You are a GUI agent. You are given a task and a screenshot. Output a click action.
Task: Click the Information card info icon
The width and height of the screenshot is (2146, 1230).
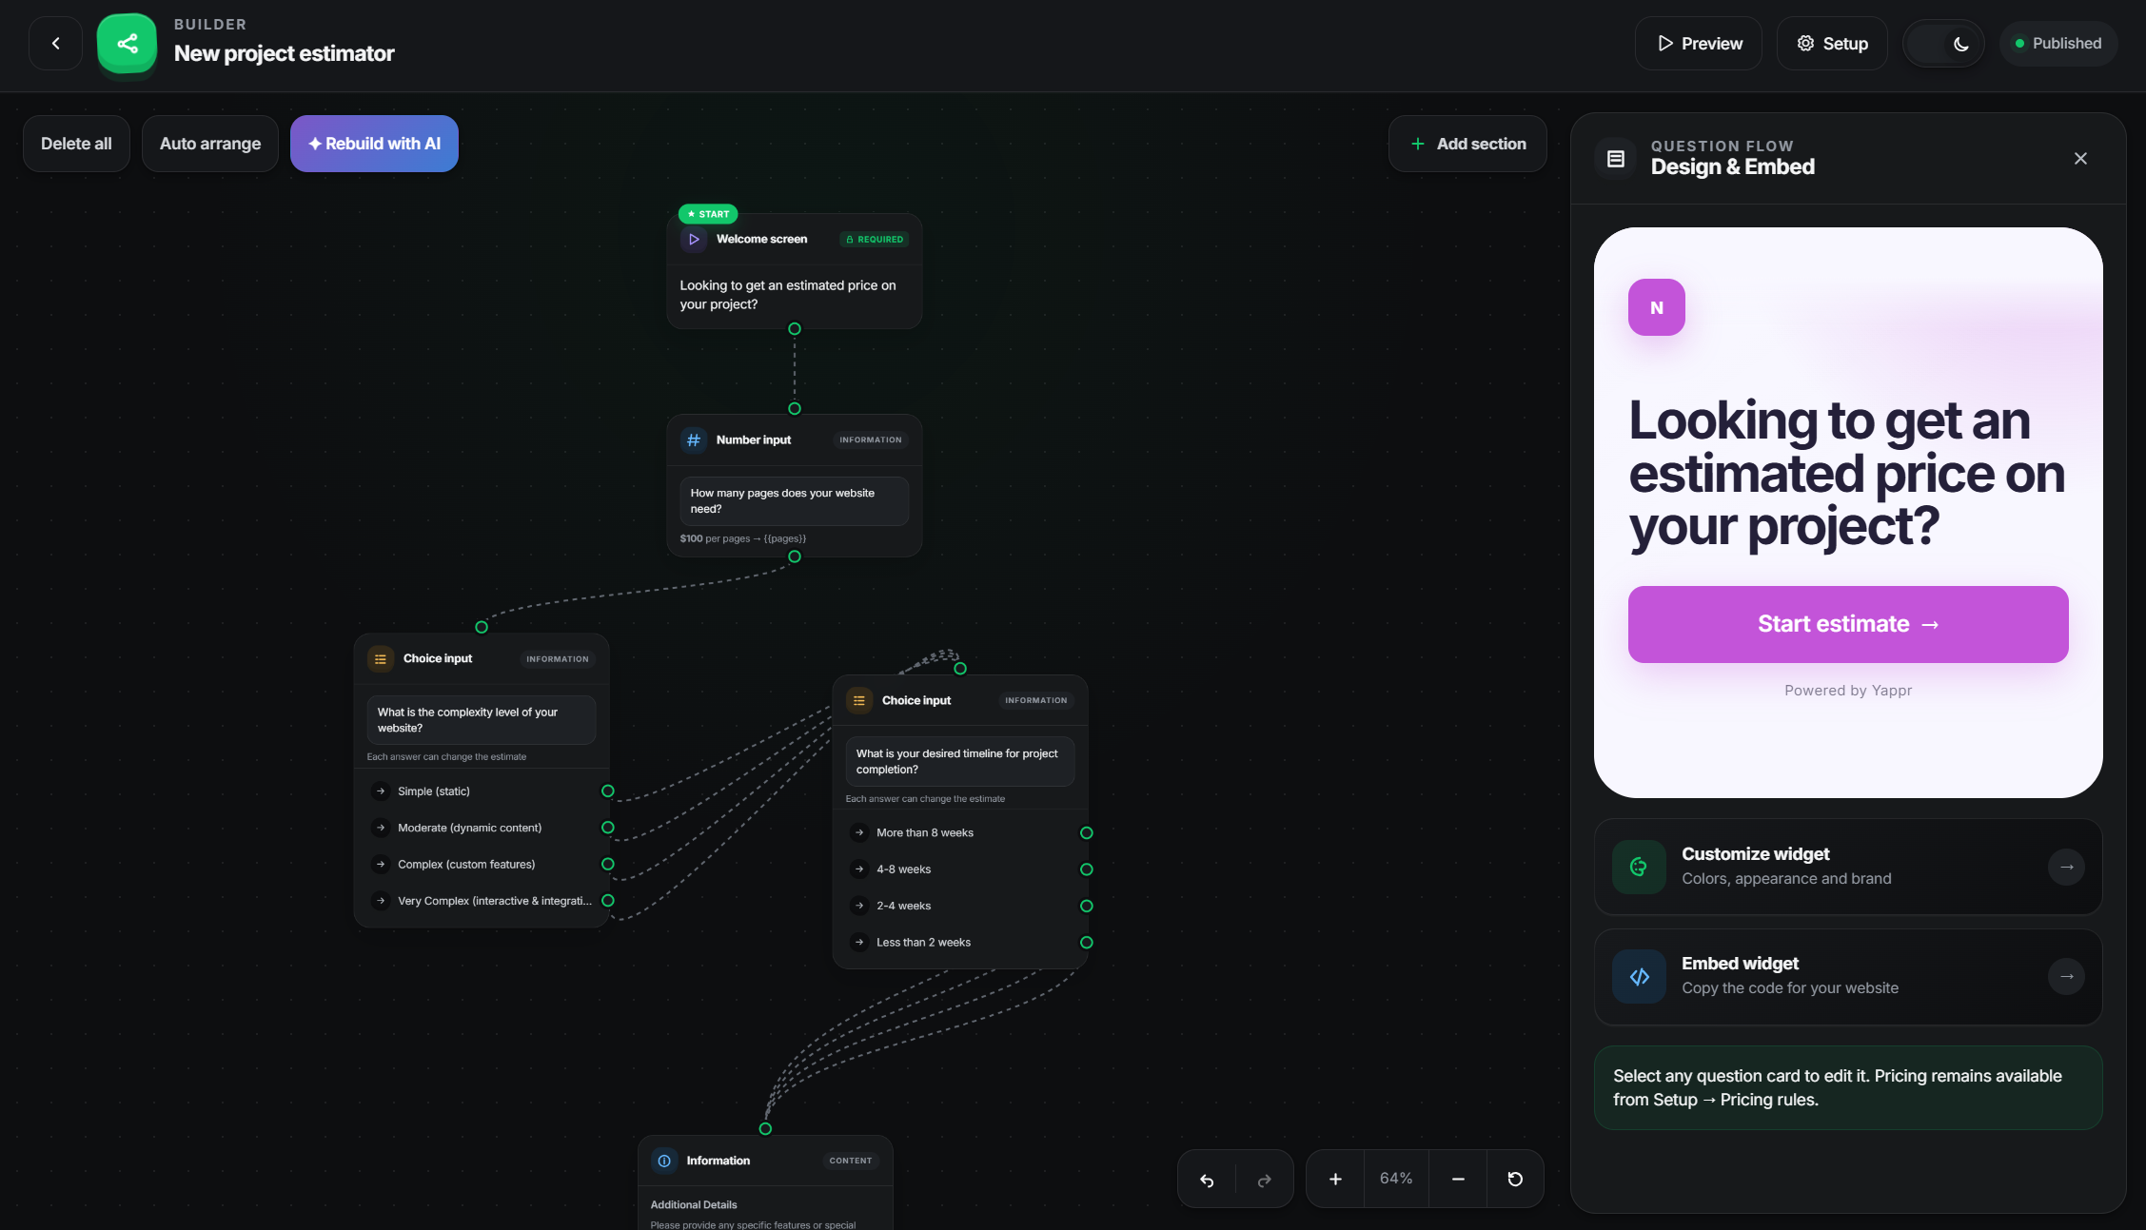(664, 1161)
